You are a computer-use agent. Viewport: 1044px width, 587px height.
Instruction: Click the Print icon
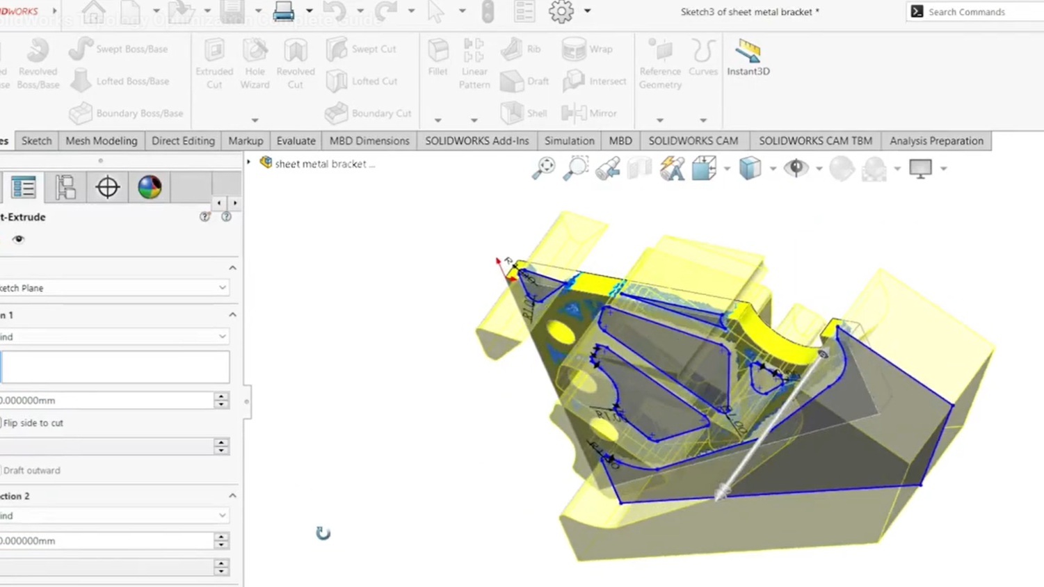pyautogui.click(x=283, y=11)
